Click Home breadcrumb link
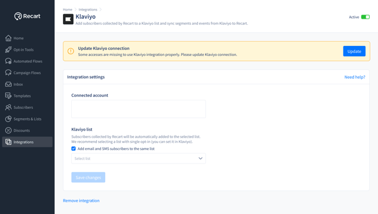Screen dimensions: 378x214 point(68,9)
